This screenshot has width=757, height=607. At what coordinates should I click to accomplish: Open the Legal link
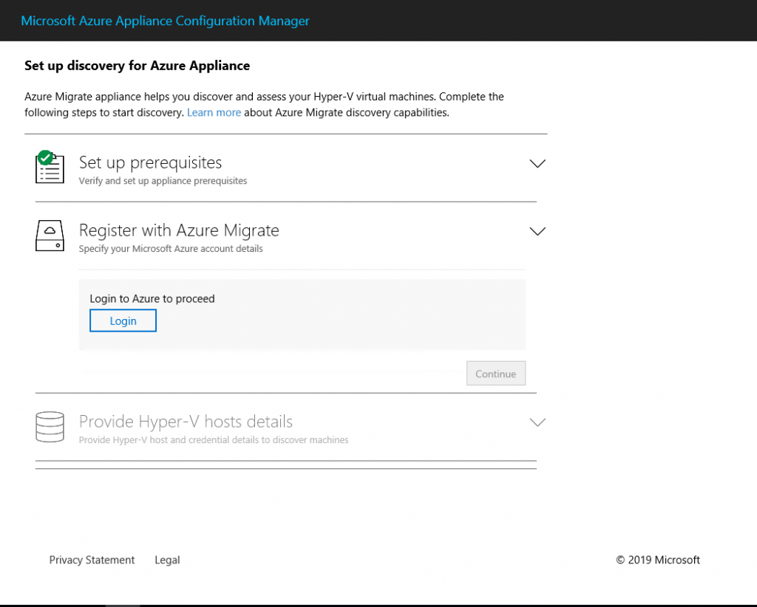[x=167, y=560]
